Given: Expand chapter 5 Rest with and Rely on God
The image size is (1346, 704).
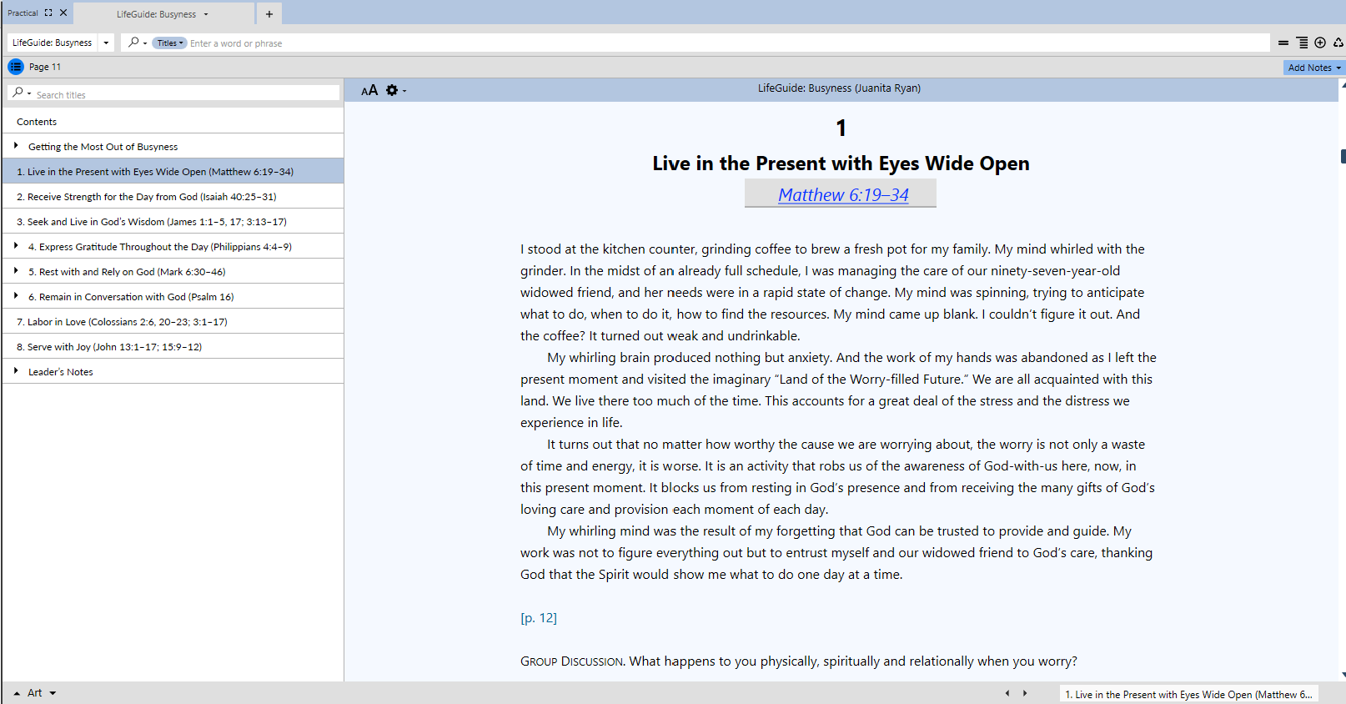Looking at the screenshot, I should (16, 271).
